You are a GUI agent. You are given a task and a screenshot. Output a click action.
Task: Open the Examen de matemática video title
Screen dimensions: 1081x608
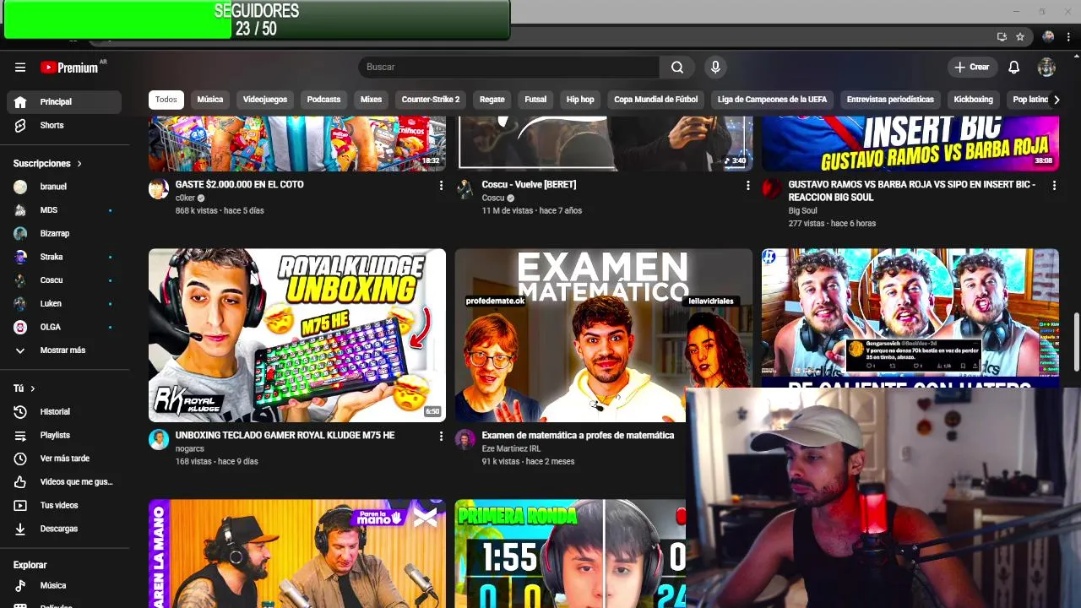[578, 436]
